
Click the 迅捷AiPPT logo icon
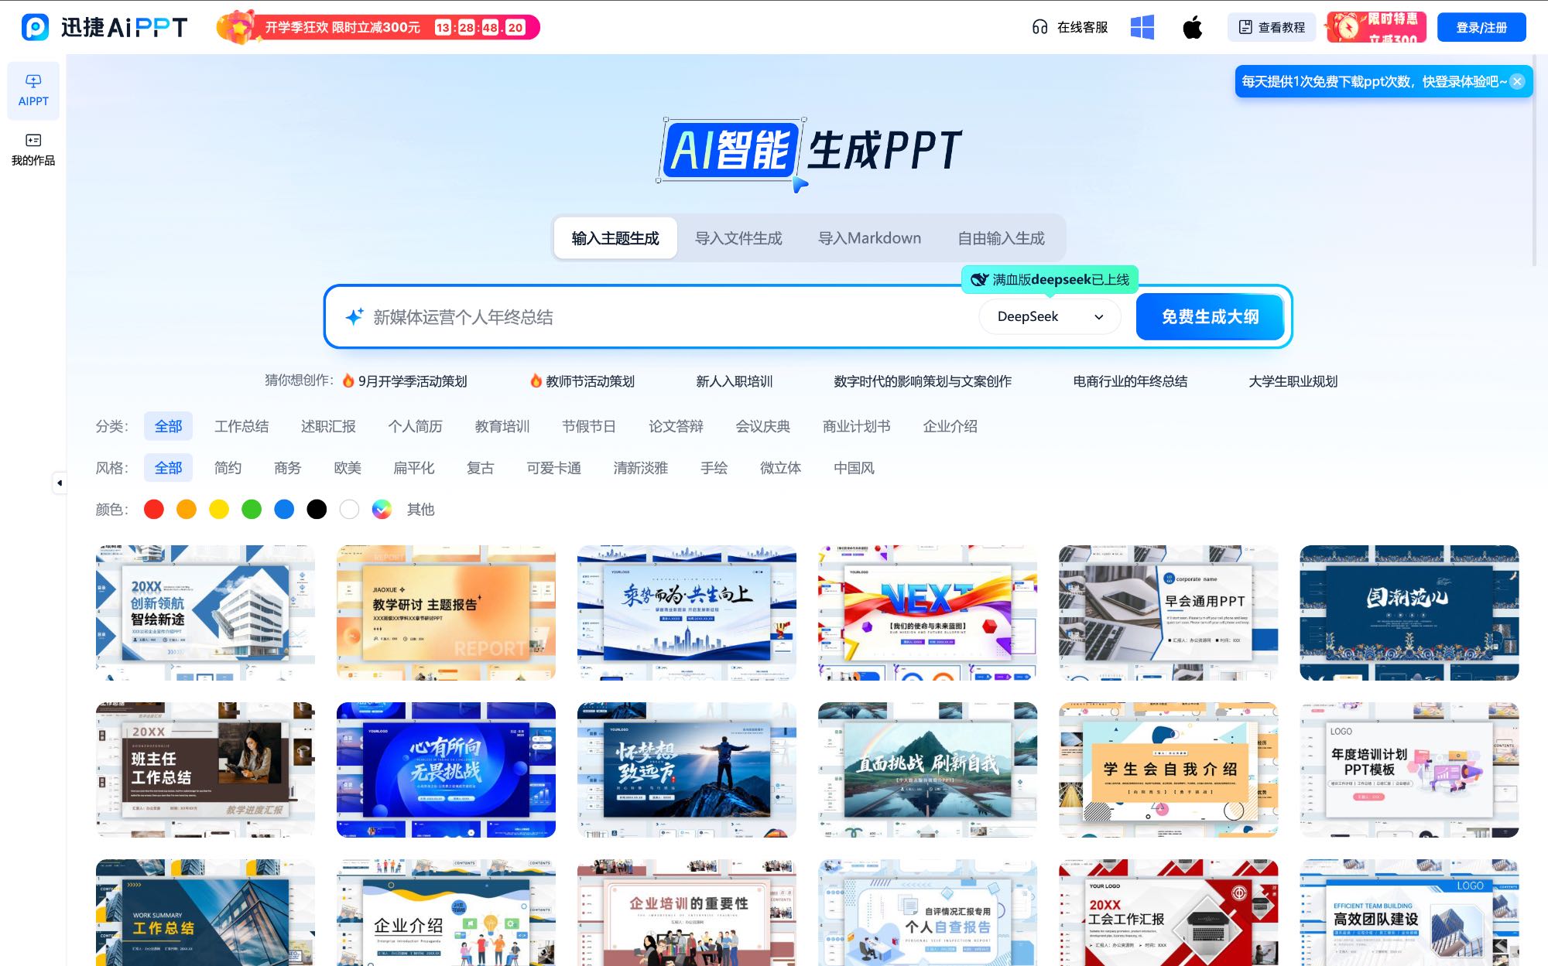[35, 27]
